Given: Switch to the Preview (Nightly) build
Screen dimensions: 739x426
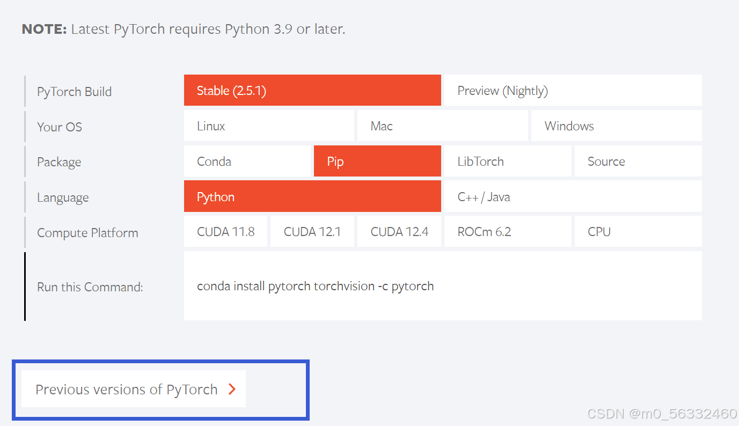Looking at the screenshot, I should [572, 90].
